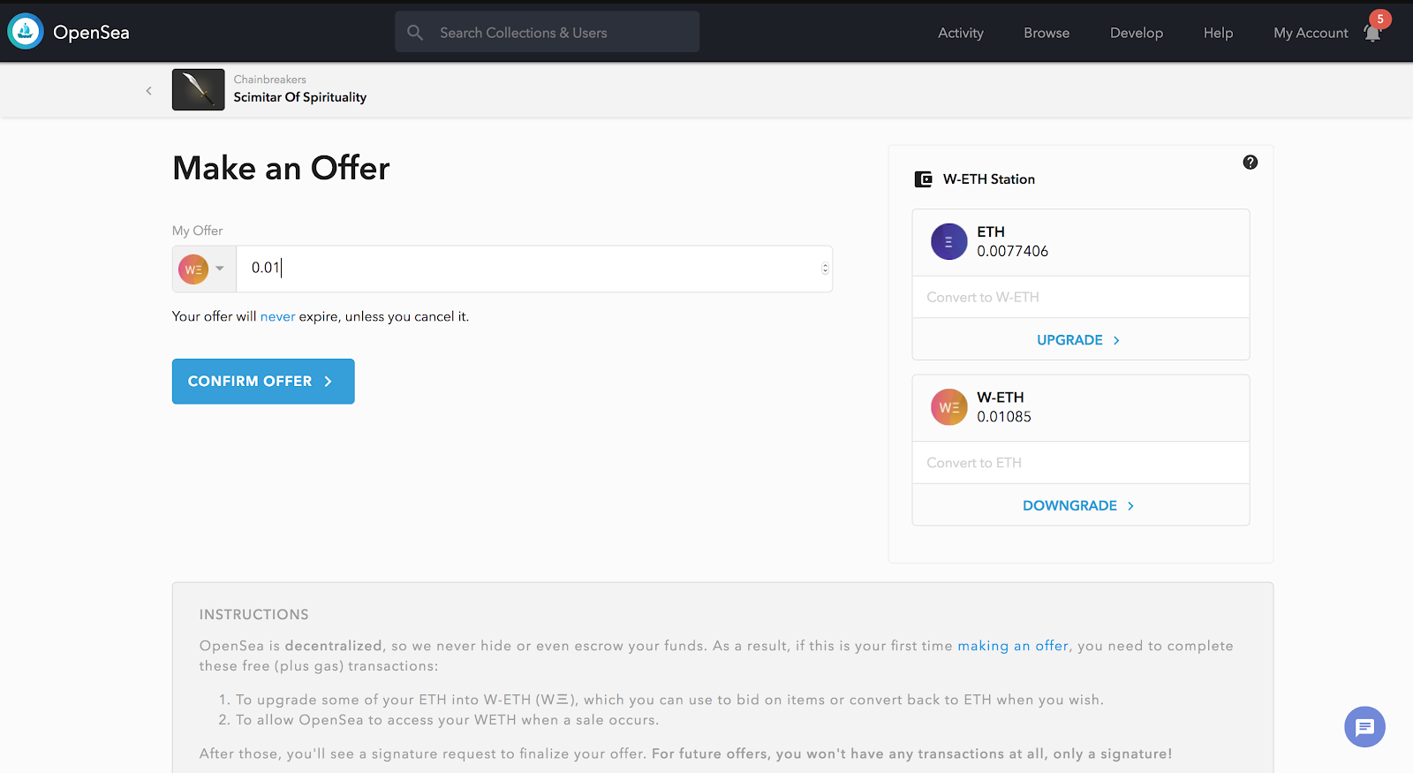Image resolution: width=1413 pixels, height=773 pixels.
Task: Click the W-ETH coin icon in station
Action: click(x=949, y=407)
